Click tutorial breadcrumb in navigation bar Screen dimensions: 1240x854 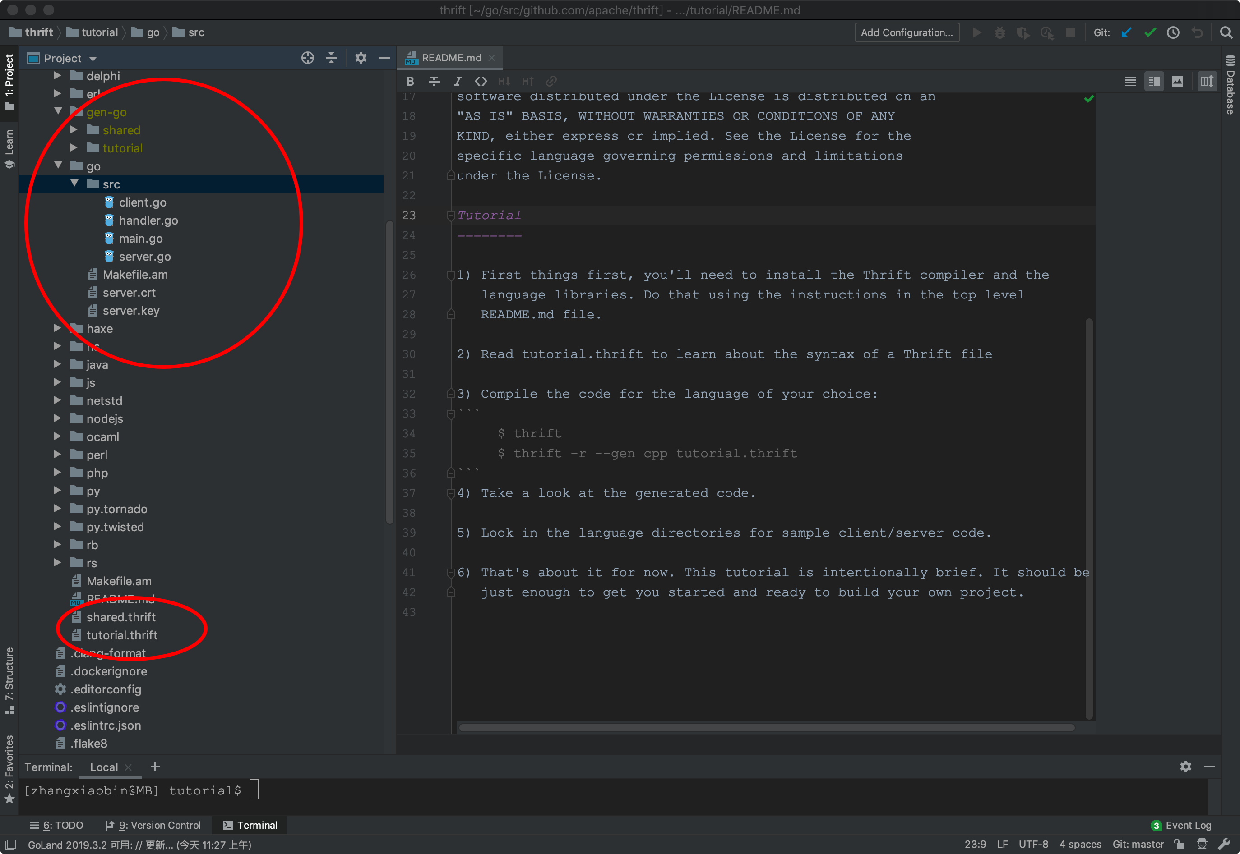[x=93, y=32]
